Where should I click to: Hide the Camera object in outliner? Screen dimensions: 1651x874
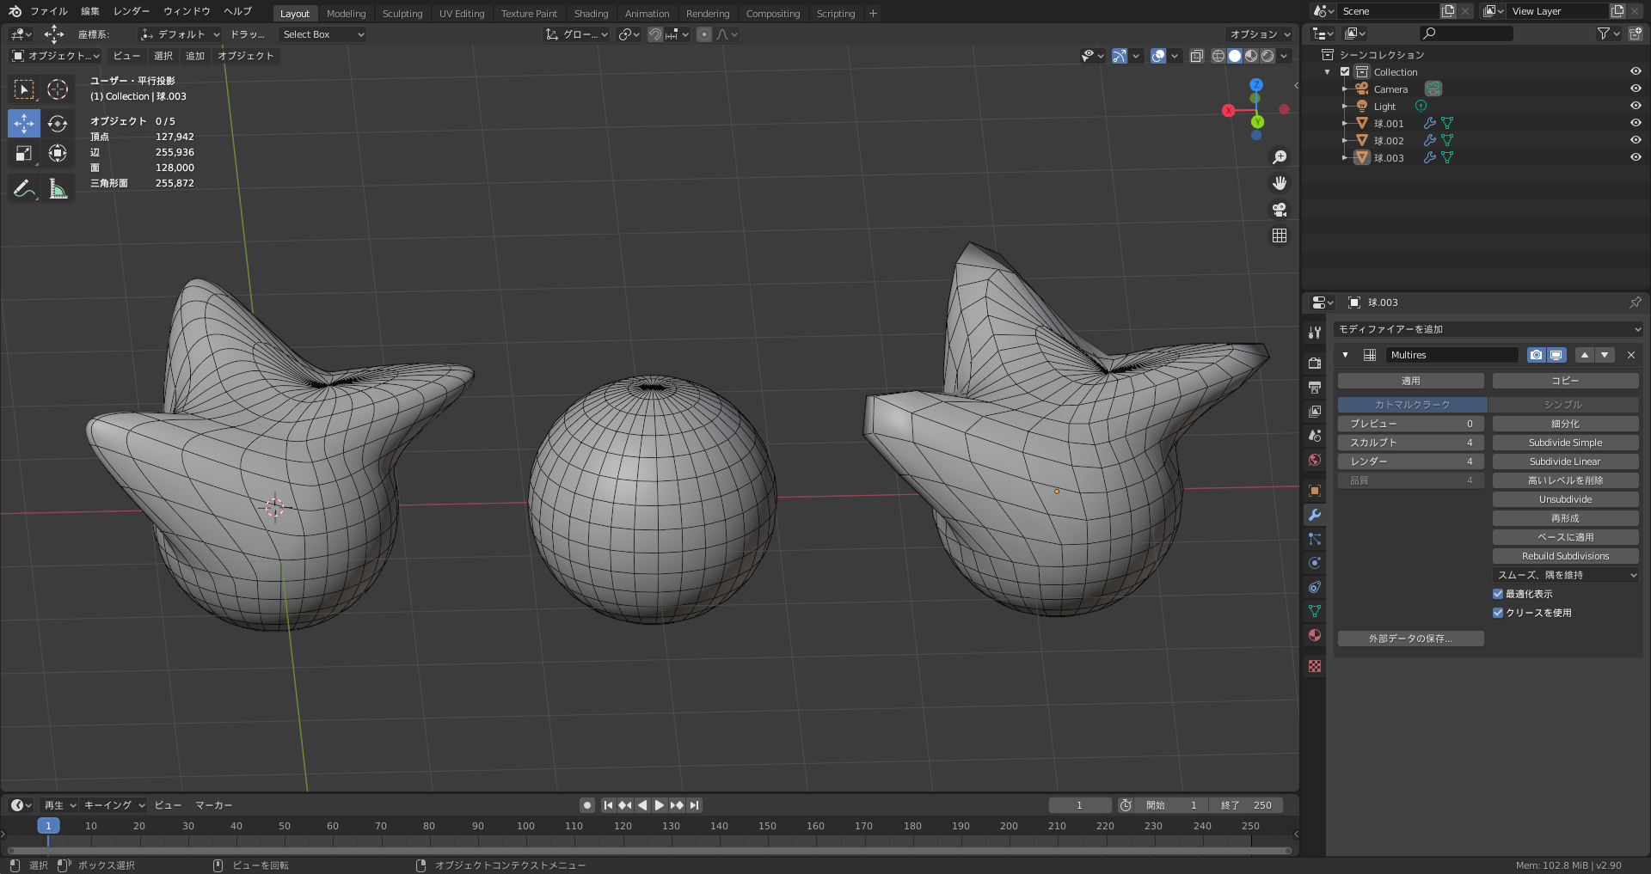click(x=1636, y=89)
